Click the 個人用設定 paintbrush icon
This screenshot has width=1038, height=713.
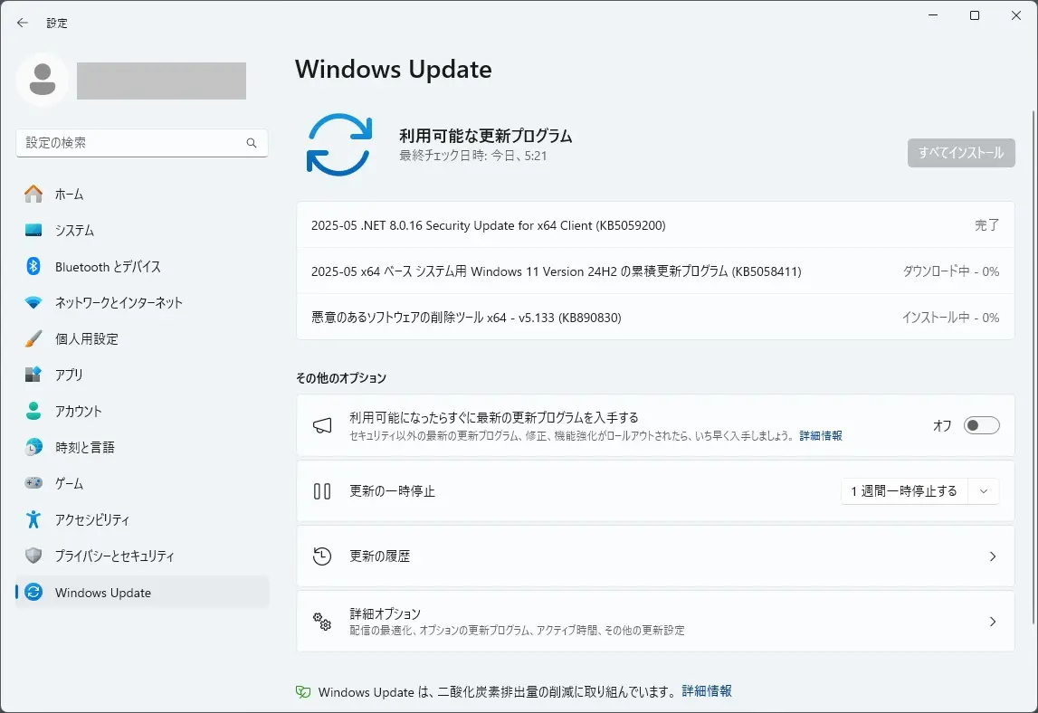click(33, 338)
